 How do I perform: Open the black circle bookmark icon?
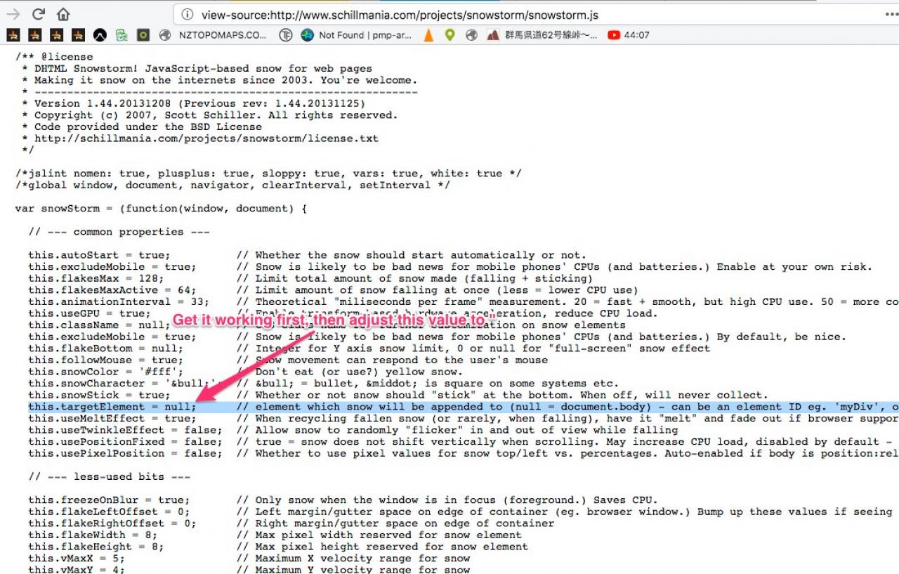pos(100,35)
